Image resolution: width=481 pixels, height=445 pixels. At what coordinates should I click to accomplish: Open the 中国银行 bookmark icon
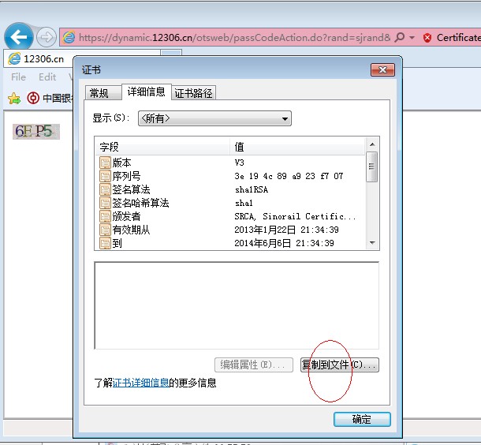tap(33, 98)
